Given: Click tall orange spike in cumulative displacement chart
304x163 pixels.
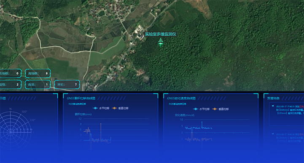Looking at the screenshot, I should tap(101, 132).
